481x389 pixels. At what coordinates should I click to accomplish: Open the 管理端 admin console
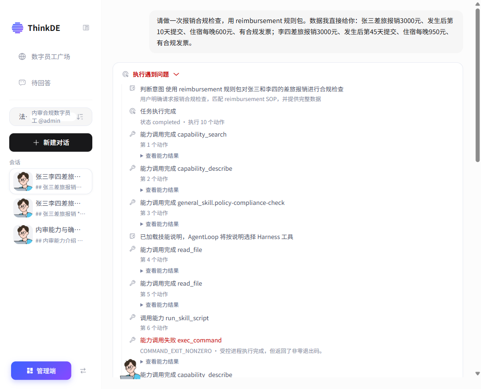[x=41, y=371]
